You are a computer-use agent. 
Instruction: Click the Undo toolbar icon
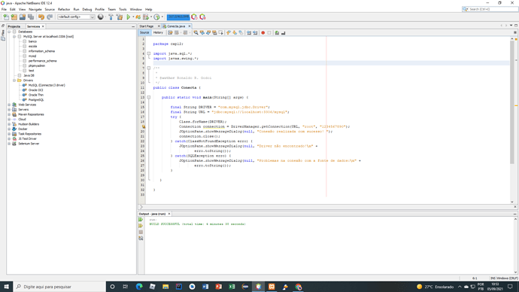[41, 17]
